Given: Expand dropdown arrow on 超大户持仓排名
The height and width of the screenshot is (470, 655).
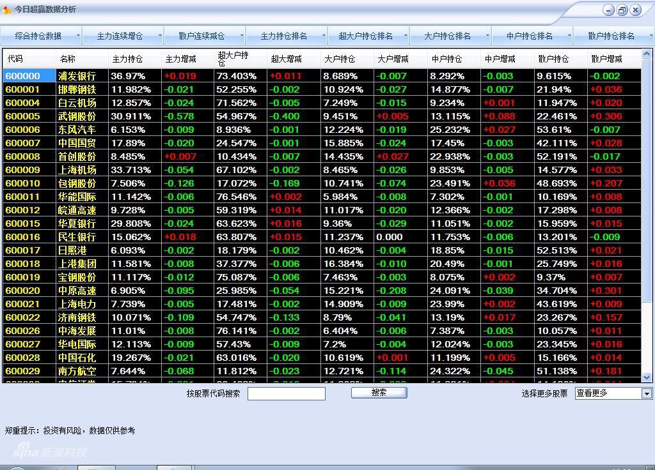Looking at the screenshot, I should click(x=405, y=36).
